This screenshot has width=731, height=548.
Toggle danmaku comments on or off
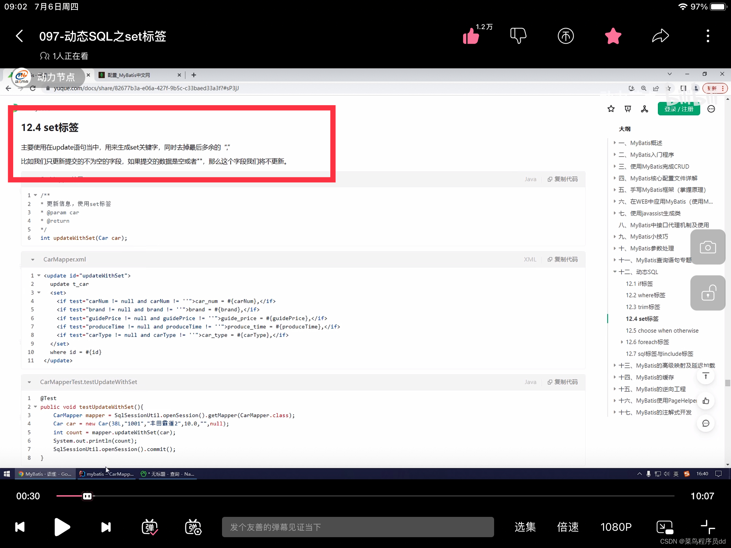tap(150, 527)
